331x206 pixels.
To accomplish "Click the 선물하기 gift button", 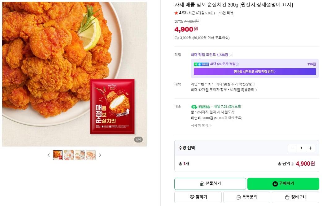I will pyautogui.click(x=210, y=184).
